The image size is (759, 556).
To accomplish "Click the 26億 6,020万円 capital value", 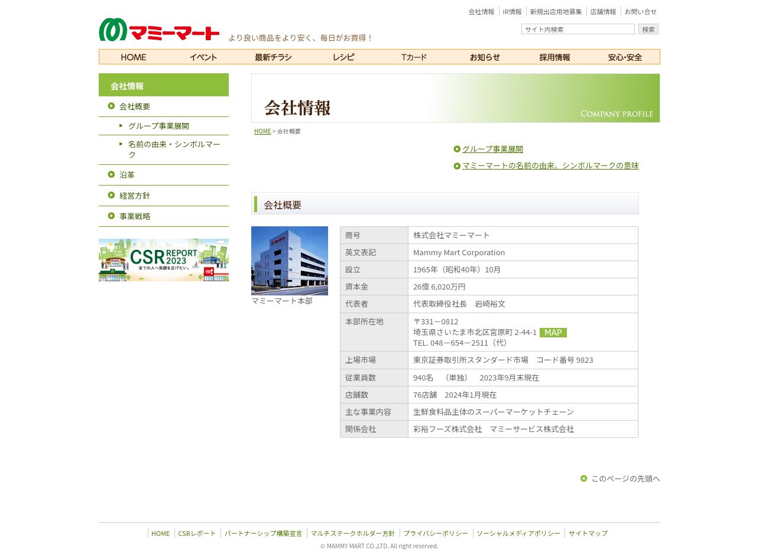I will (523, 287).
